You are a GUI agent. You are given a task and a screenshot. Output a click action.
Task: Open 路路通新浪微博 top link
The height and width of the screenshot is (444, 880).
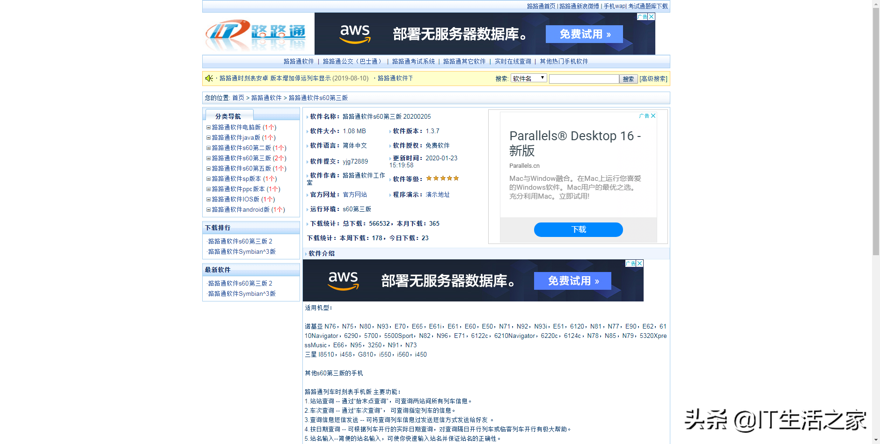[579, 6]
